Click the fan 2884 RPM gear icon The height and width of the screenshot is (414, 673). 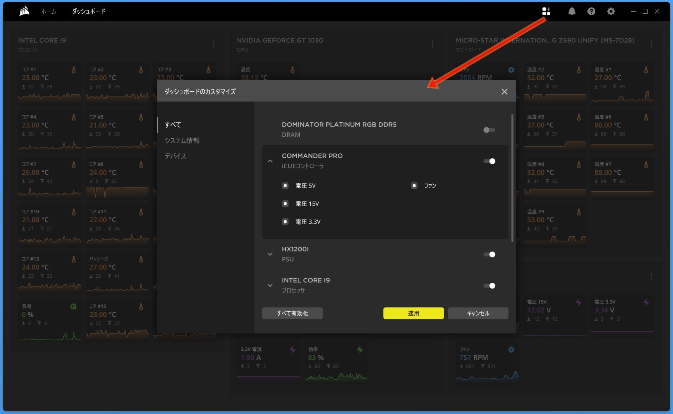pyautogui.click(x=511, y=70)
